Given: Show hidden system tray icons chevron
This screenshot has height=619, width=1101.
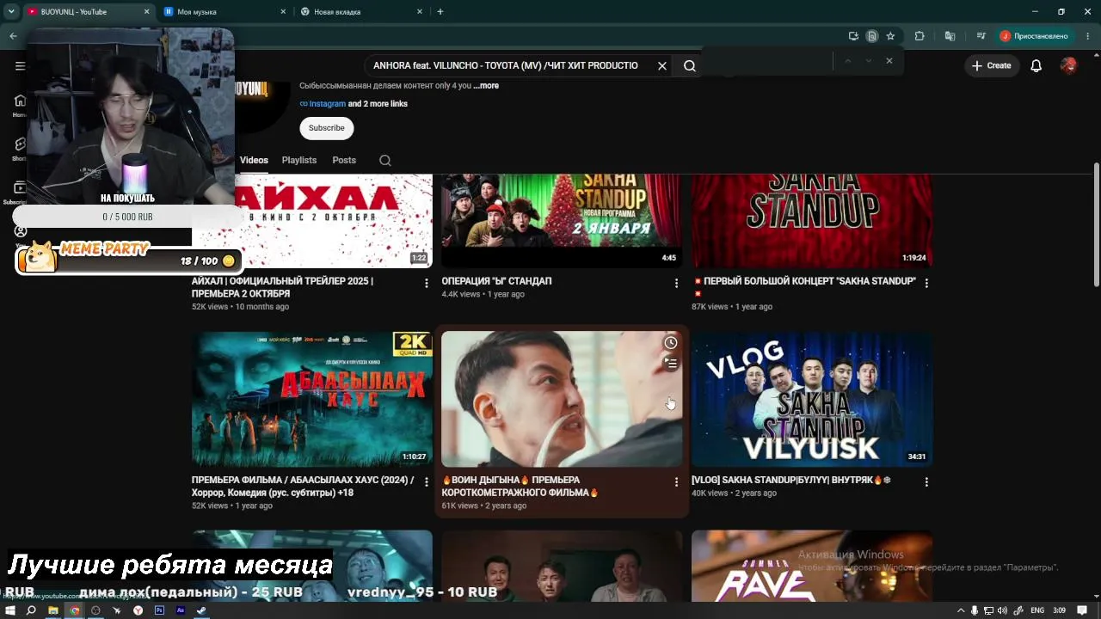Looking at the screenshot, I should 961,610.
